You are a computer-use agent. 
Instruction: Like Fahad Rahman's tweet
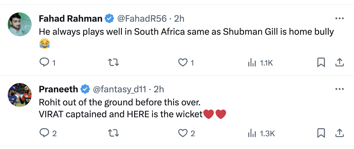(x=182, y=63)
